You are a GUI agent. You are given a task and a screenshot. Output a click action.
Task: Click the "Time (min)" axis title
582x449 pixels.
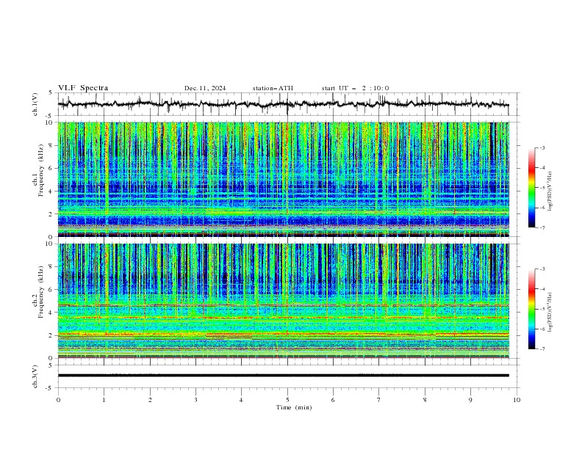294,407
